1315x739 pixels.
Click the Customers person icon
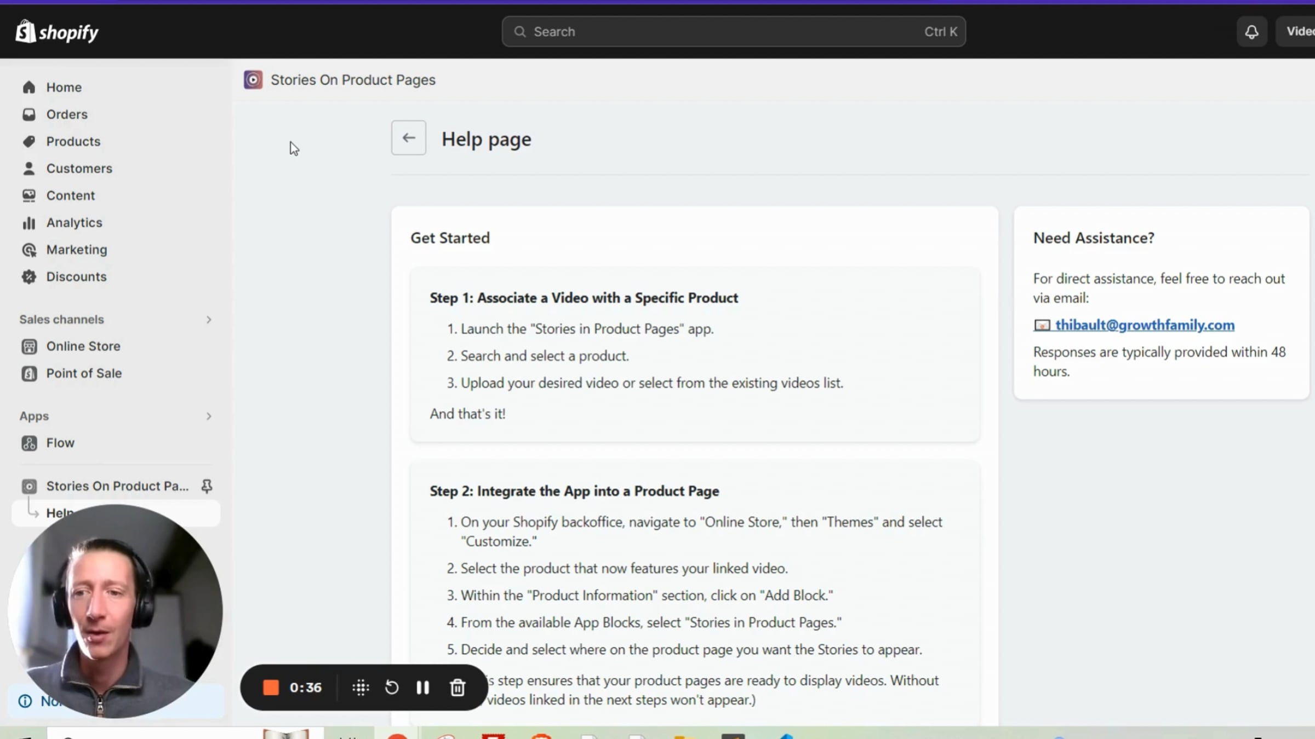(29, 169)
